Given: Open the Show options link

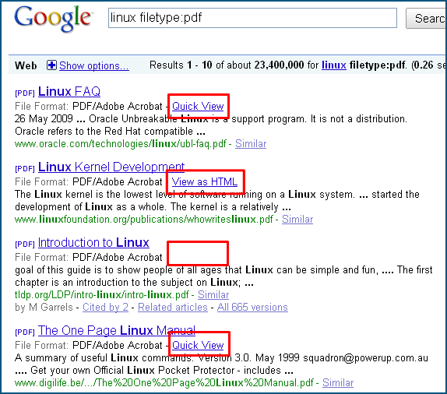Looking at the screenshot, I should pos(94,66).
